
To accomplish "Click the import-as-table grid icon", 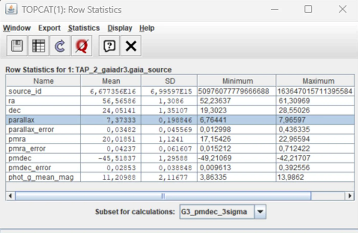I will pyautogui.click(x=38, y=46).
